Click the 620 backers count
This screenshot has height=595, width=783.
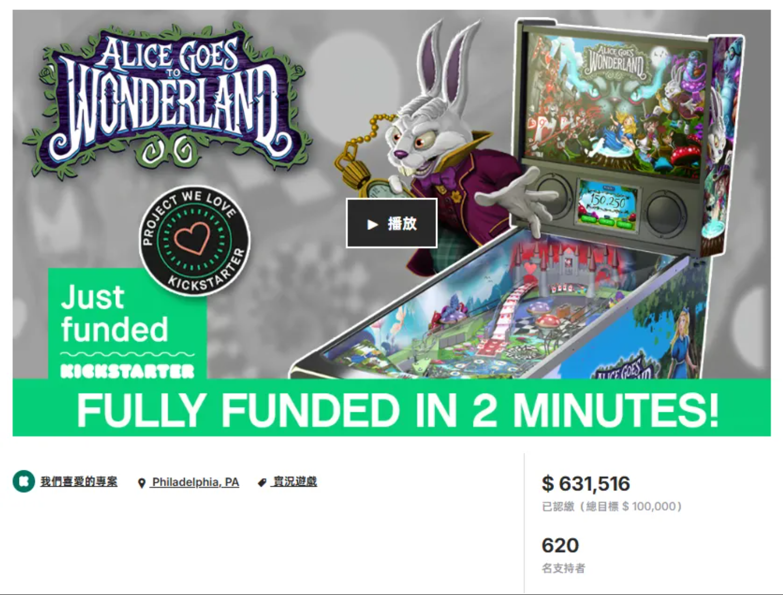click(560, 545)
